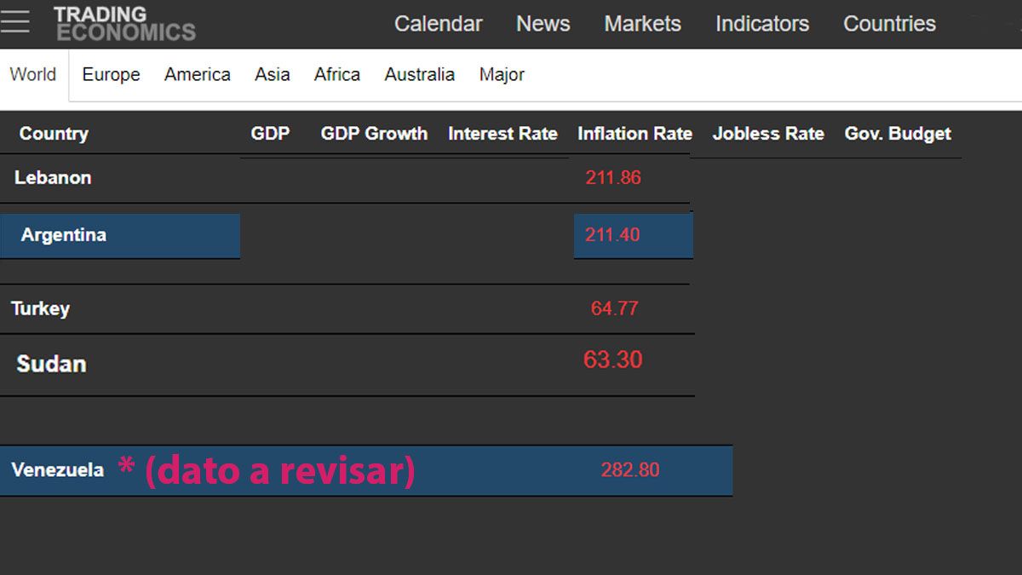Open the Venezuela country link

[58, 469]
